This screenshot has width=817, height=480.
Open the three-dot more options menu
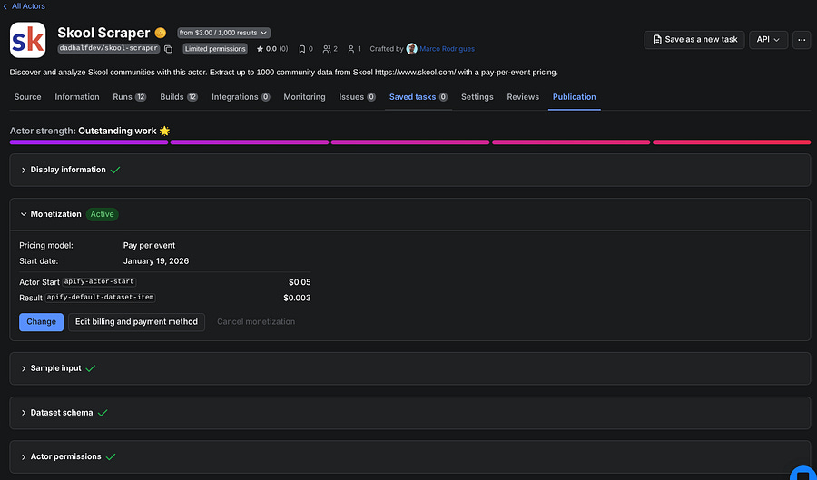(802, 40)
